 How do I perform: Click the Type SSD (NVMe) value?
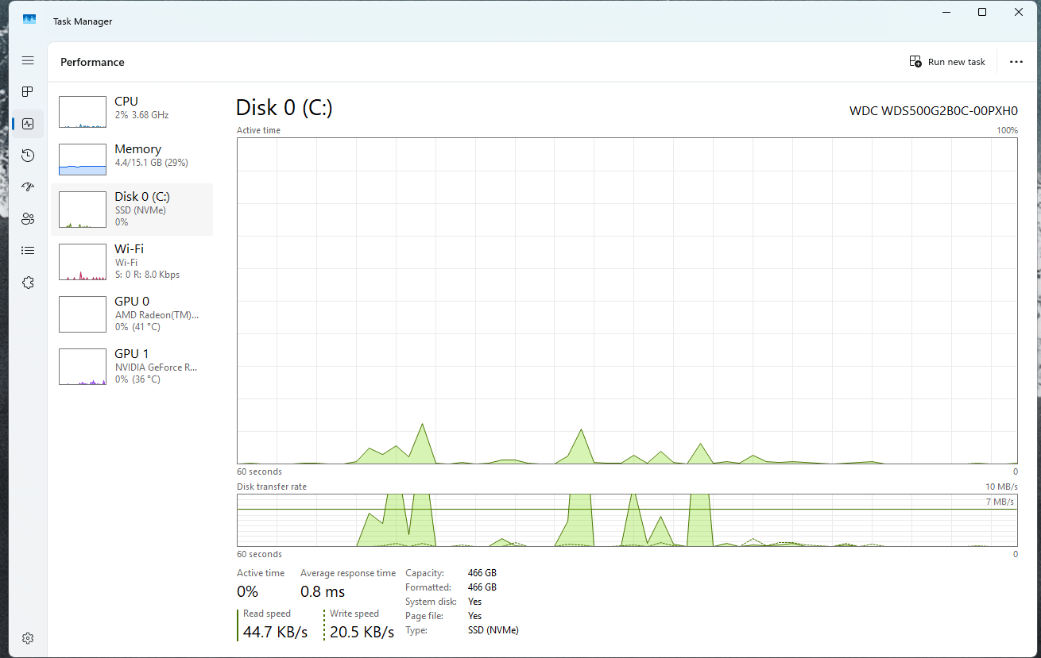tap(493, 630)
